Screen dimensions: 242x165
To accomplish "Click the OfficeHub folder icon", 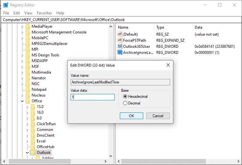I will (x=33, y=147).
